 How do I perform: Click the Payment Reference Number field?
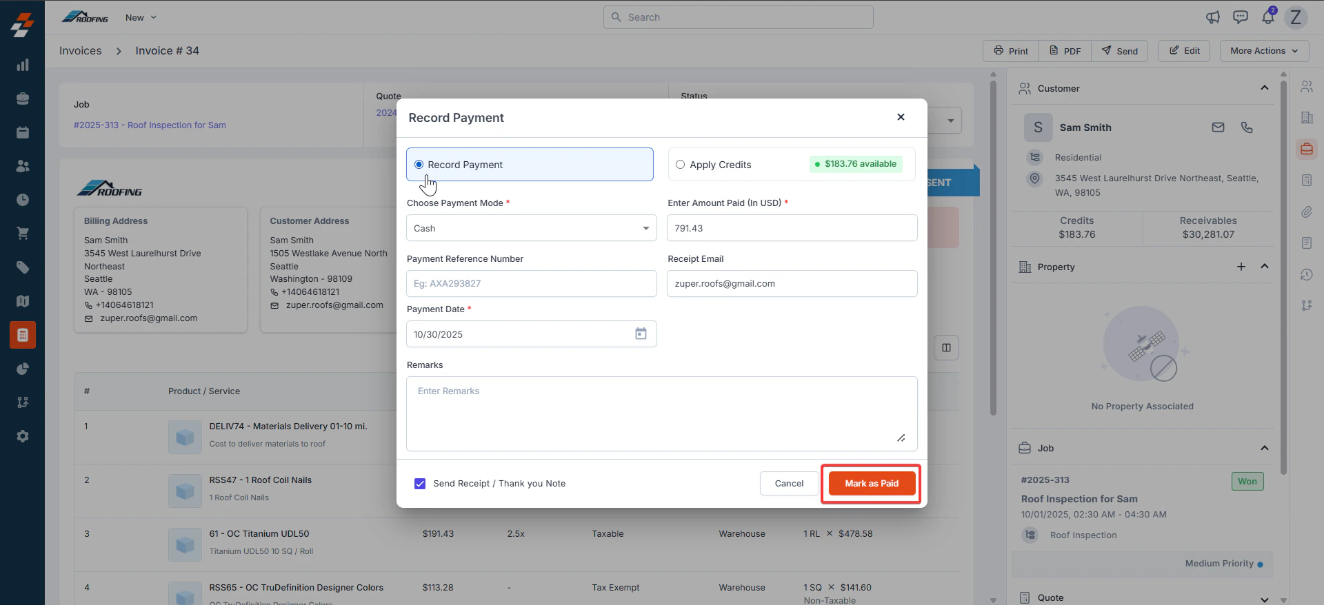(x=531, y=283)
